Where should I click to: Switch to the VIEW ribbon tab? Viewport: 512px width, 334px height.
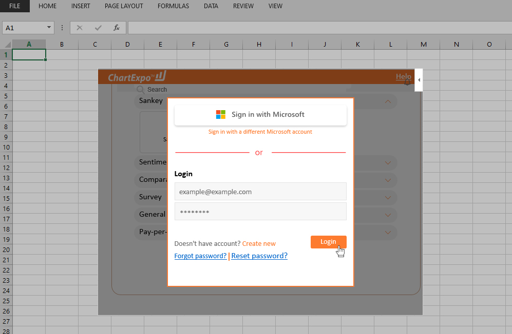pyautogui.click(x=275, y=6)
